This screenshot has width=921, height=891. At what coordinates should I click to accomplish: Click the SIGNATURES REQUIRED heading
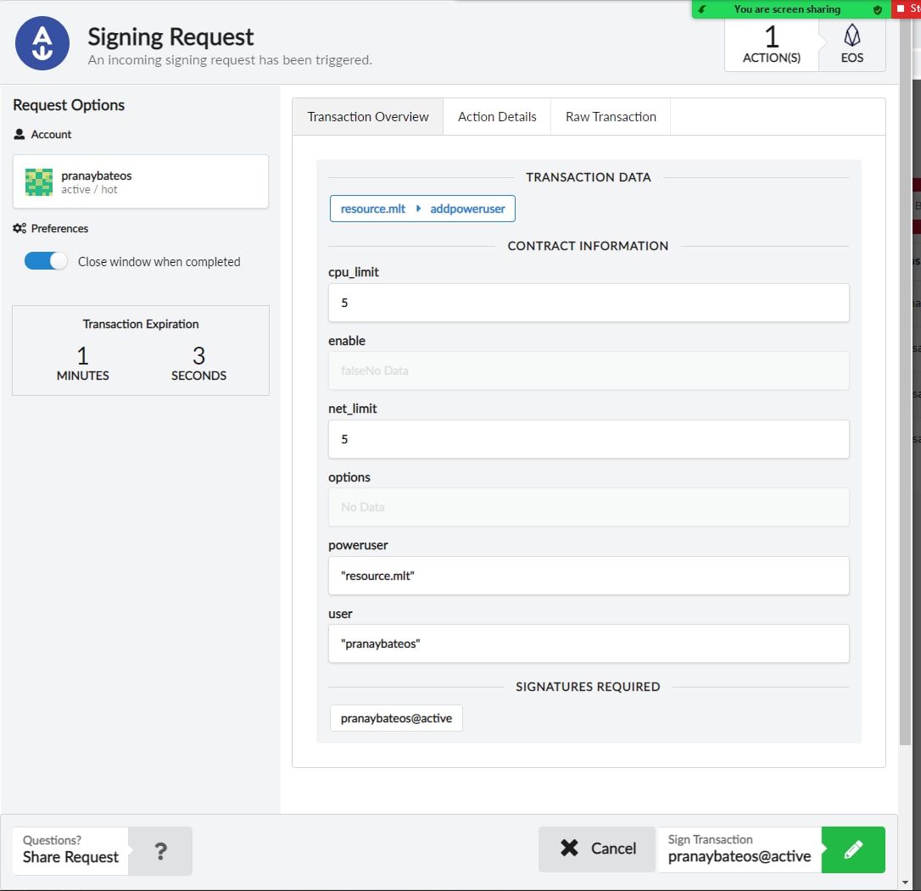point(588,687)
